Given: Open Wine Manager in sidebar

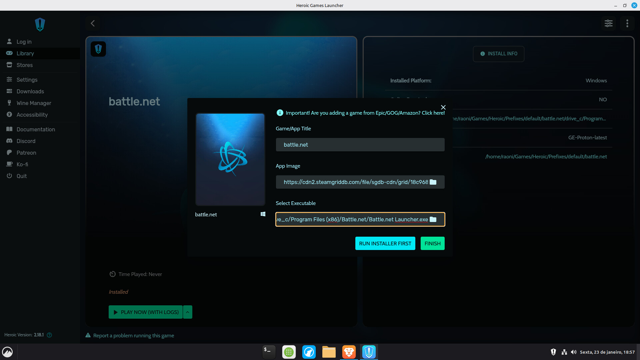Looking at the screenshot, I should click(34, 103).
